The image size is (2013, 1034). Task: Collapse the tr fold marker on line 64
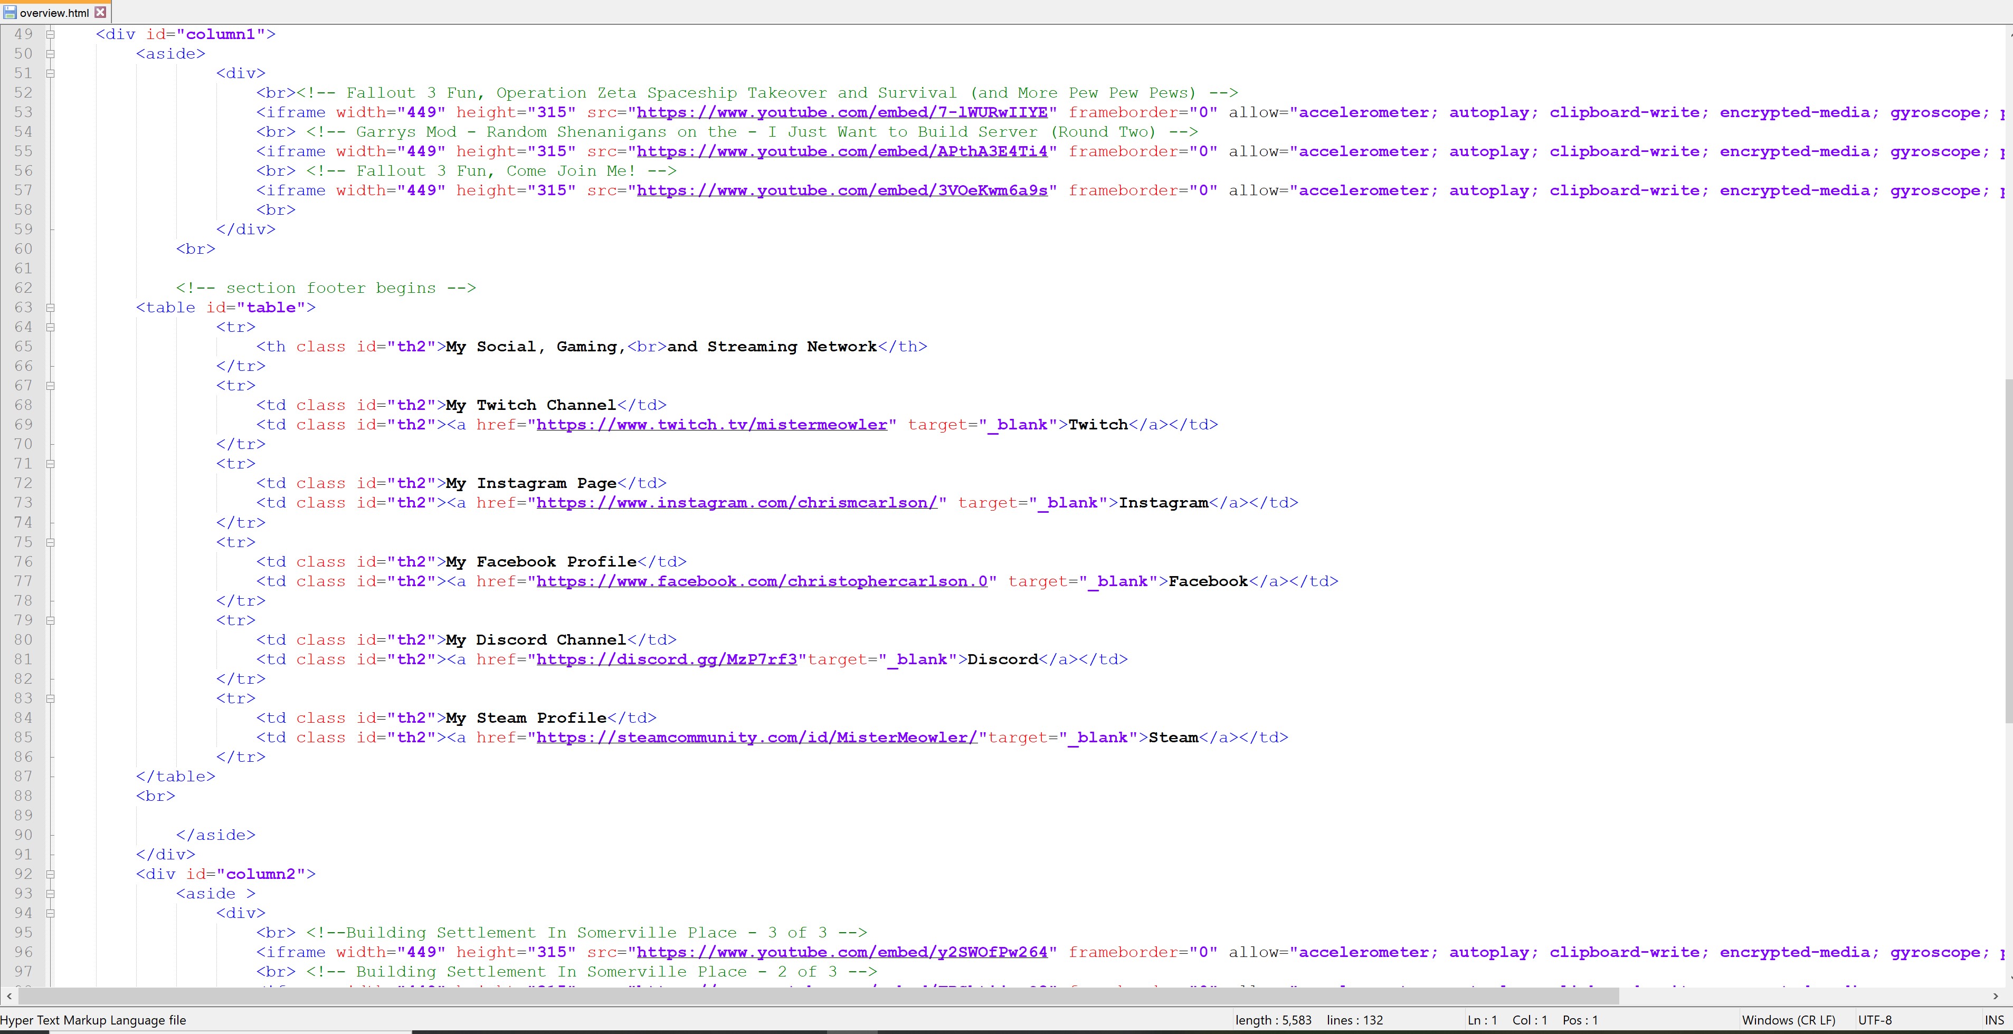point(50,327)
